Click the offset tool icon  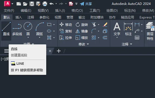coord(105,38)
